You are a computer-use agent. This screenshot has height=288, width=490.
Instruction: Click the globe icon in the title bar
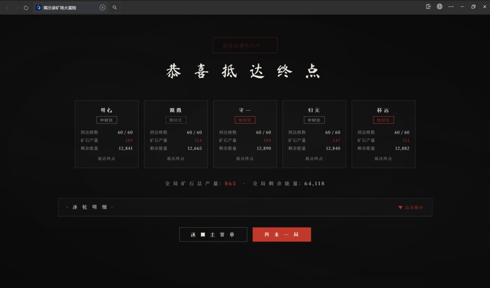(440, 6)
